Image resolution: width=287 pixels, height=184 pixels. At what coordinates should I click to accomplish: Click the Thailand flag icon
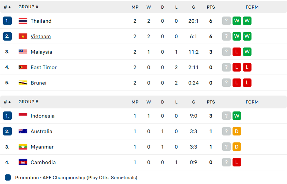tap(23, 21)
